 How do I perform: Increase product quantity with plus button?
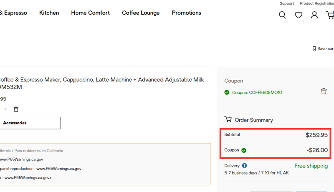pyautogui.click(x=6, y=109)
